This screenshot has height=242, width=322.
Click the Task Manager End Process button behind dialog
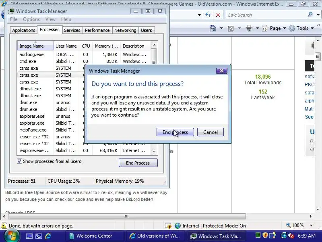click(x=138, y=163)
